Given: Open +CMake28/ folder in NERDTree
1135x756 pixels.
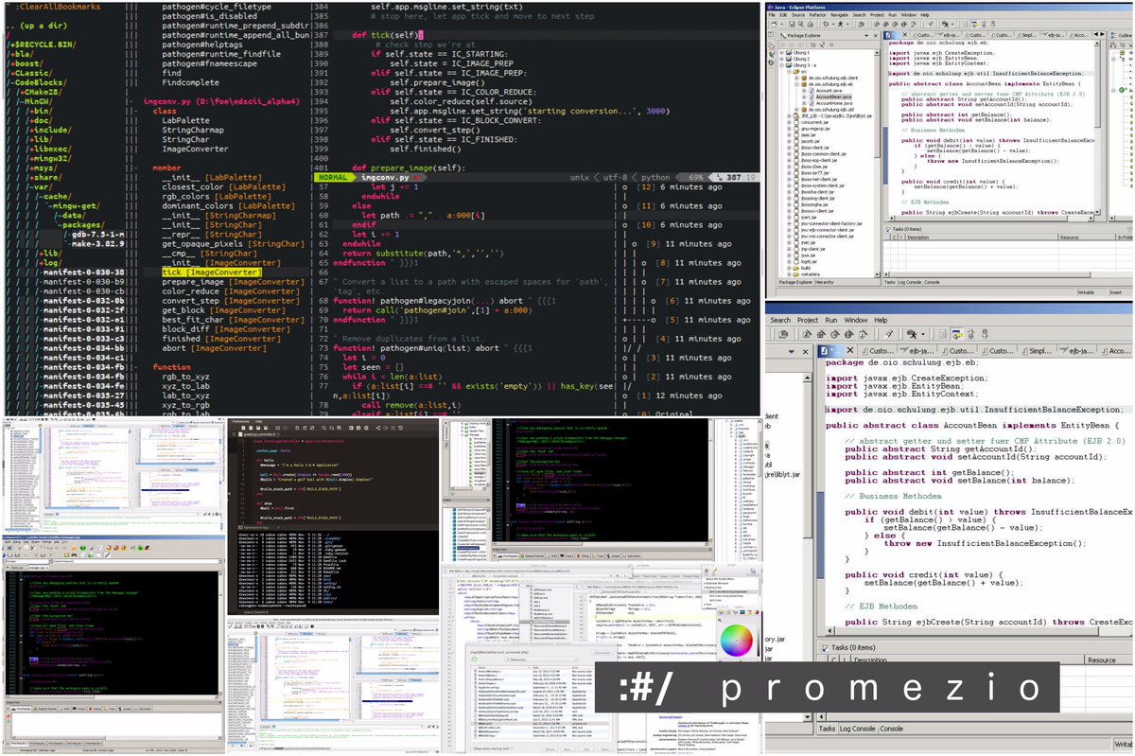Looking at the screenshot, I should click(x=41, y=93).
